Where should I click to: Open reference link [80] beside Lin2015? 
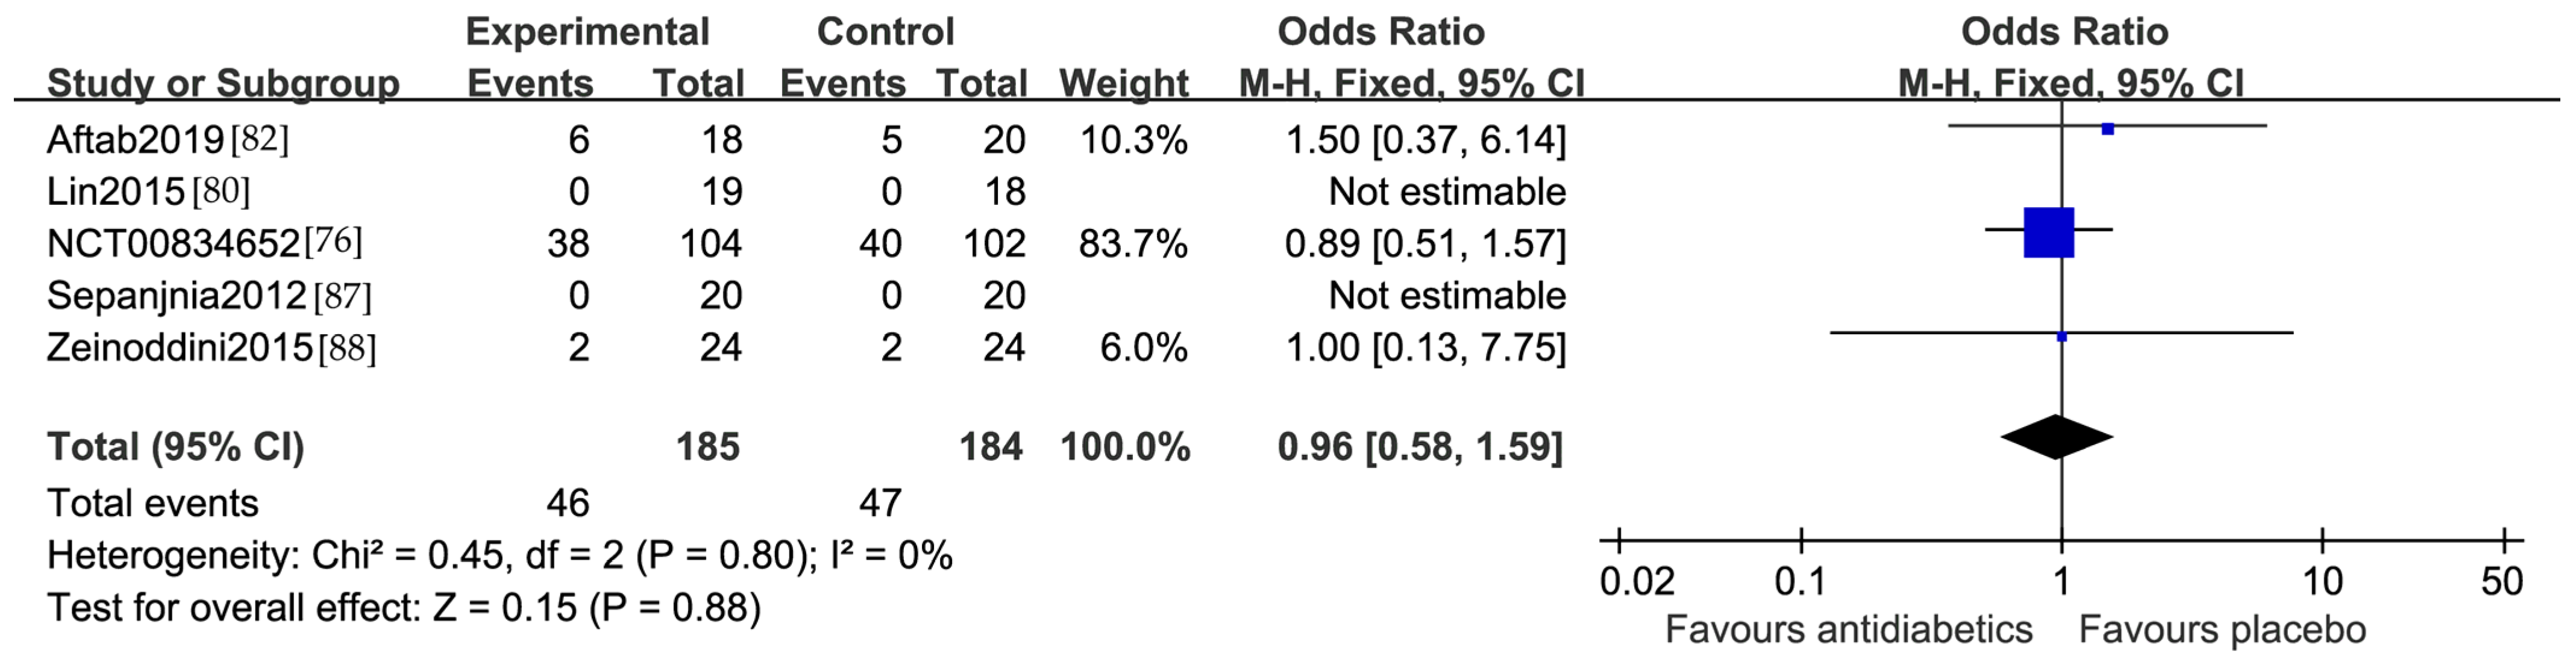(220, 191)
